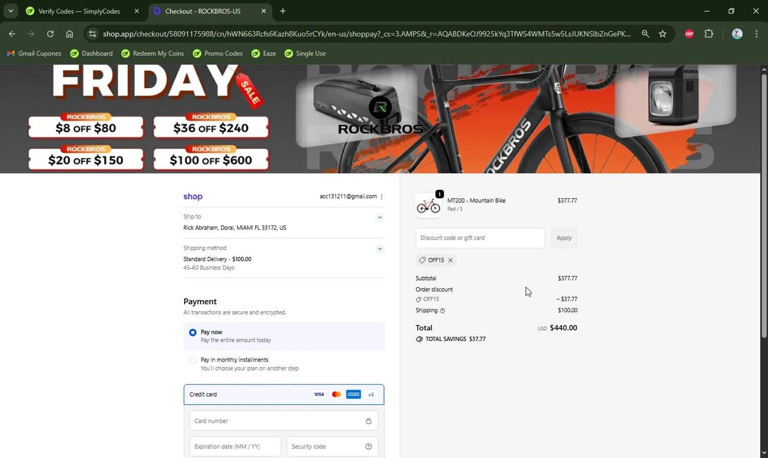Open the Single Use bookmark
The height and width of the screenshot is (458, 768).
pyautogui.click(x=305, y=53)
